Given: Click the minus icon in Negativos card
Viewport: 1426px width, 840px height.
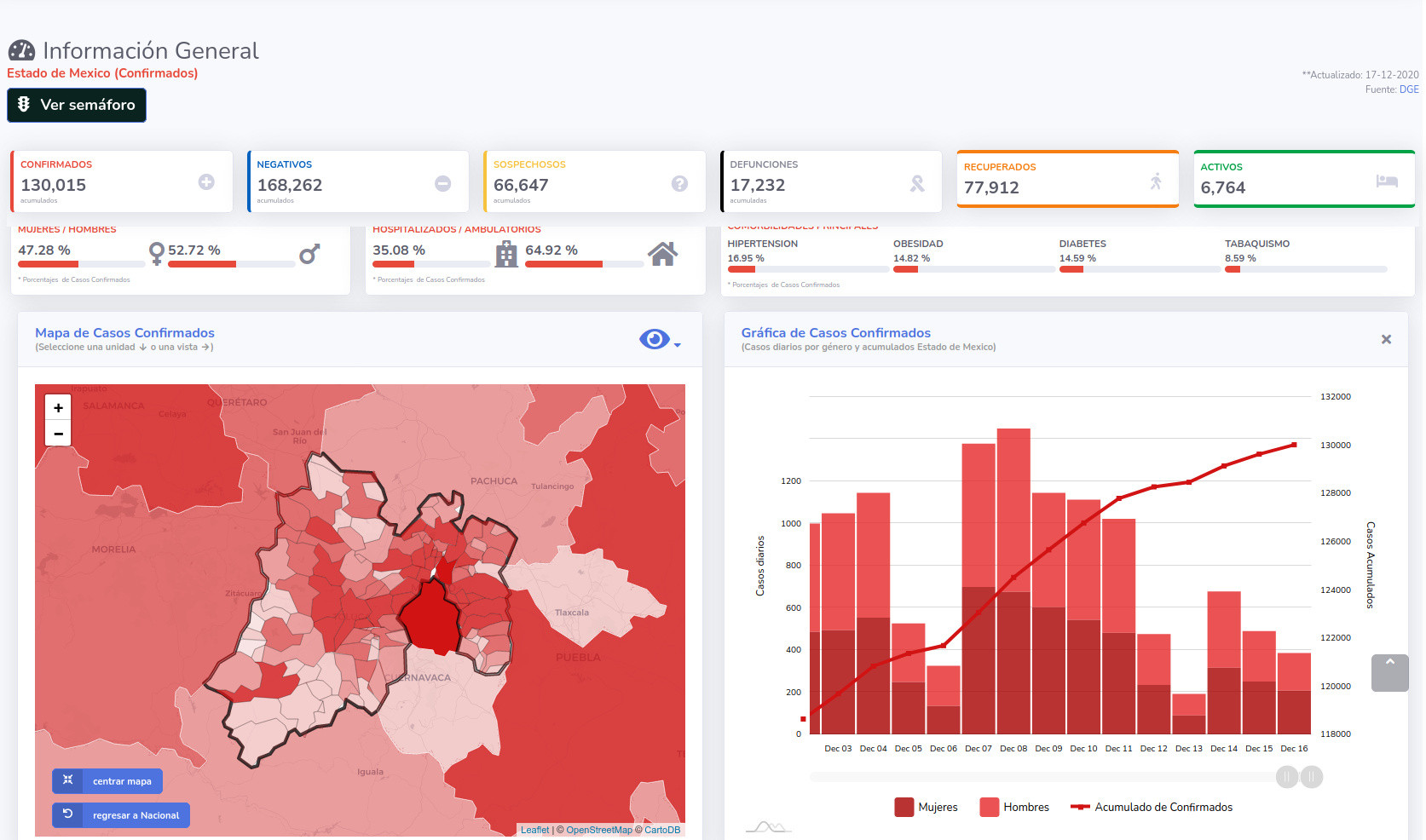Looking at the screenshot, I should coord(443,183).
